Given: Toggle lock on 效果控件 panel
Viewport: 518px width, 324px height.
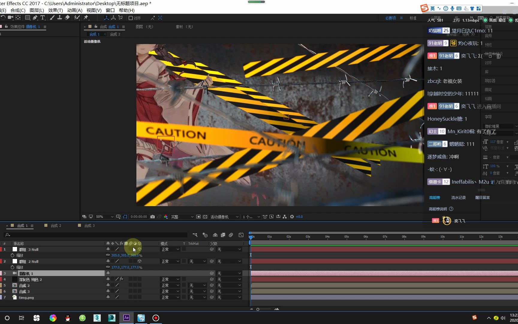Looking at the screenshot, I should (x=6, y=26).
